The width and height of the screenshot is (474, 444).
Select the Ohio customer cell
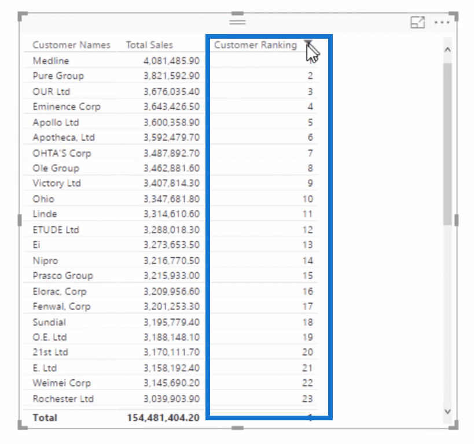coord(43,199)
